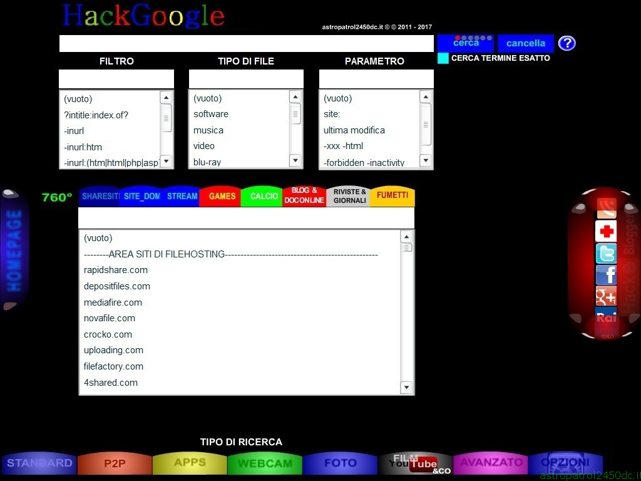This screenshot has width=641, height=481.
Task: Select AVANZATO search type
Action: tap(491, 463)
